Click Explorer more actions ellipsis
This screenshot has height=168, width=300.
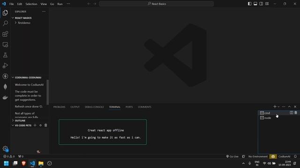44,12
